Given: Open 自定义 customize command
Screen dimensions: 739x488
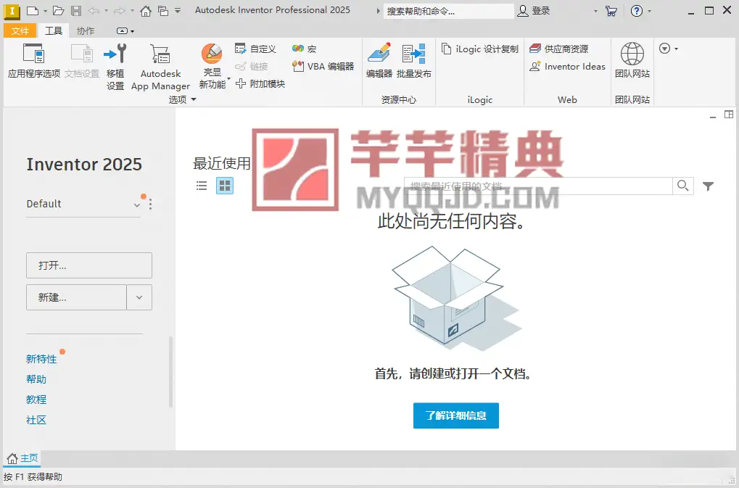Looking at the screenshot, I should pos(255,49).
